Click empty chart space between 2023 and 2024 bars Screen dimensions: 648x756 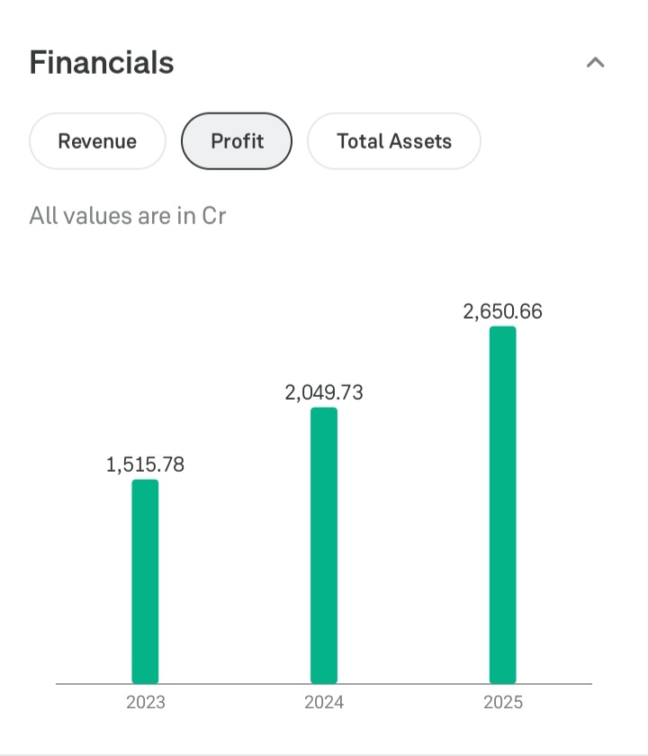(x=234, y=585)
